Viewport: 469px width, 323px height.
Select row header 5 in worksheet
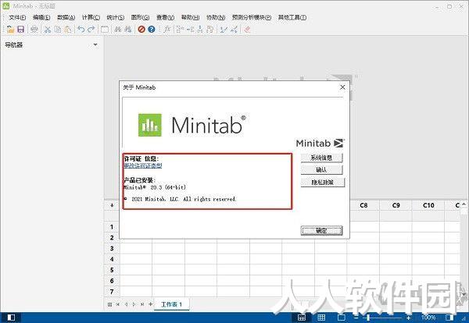pos(112,270)
